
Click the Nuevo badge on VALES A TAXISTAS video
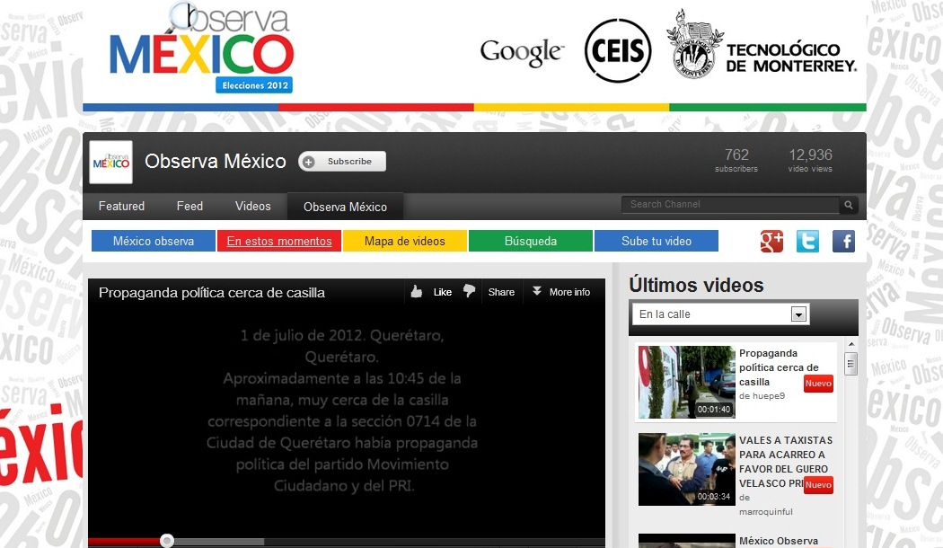(x=818, y=485)
